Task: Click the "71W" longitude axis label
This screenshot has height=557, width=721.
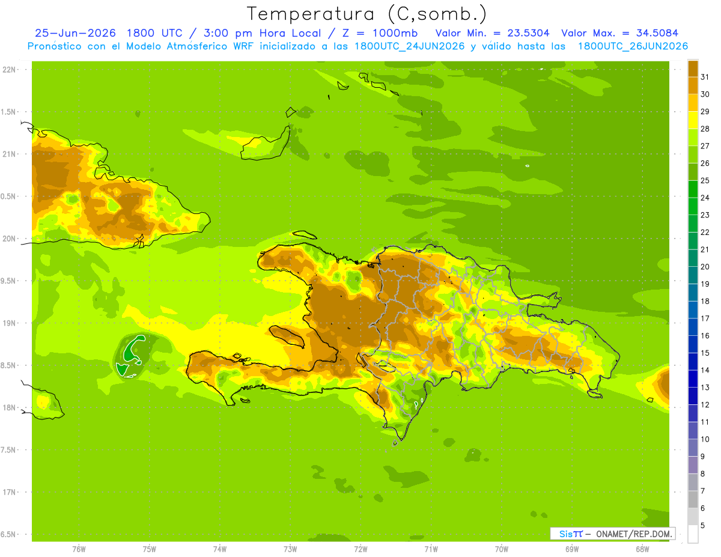Action: click(x=431, y=549)
